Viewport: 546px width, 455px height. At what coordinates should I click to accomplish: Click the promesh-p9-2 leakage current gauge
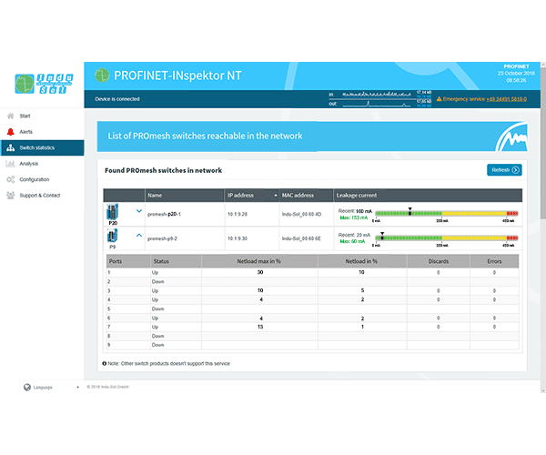(x=447, y=239)
